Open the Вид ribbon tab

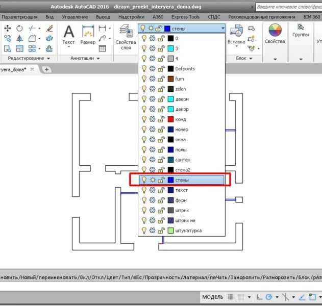click(x=49, y=17)
